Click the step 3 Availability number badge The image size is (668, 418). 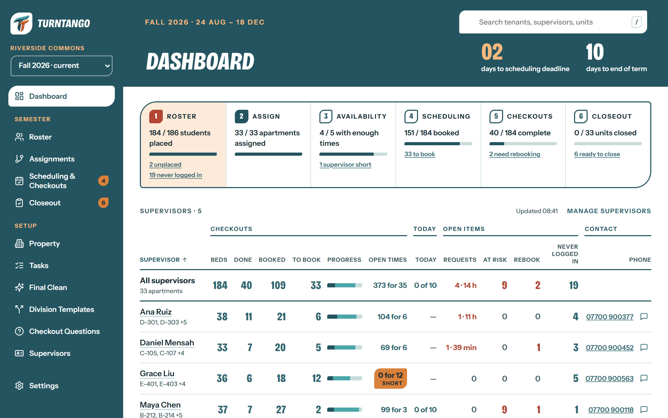click(x=326, y=117)
